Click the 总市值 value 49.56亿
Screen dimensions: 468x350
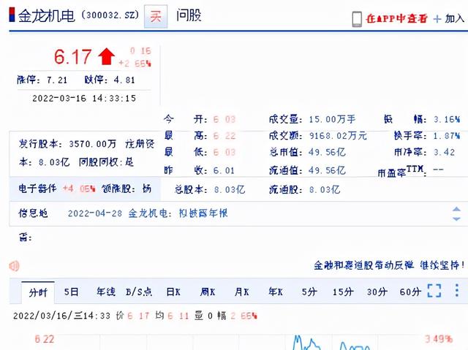[x=327, y=152]
